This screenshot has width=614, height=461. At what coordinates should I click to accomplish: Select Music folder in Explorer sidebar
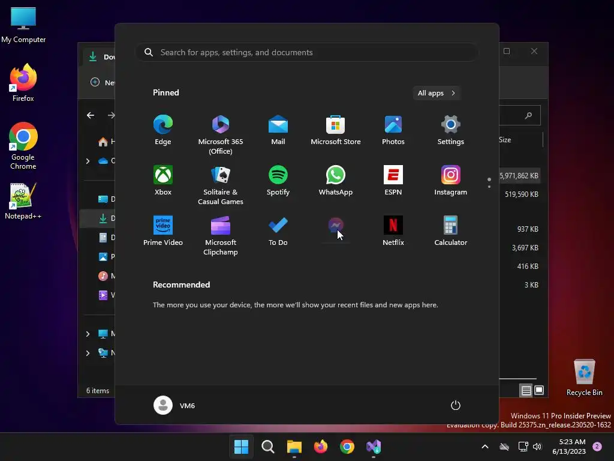click(x=107, y=276)
